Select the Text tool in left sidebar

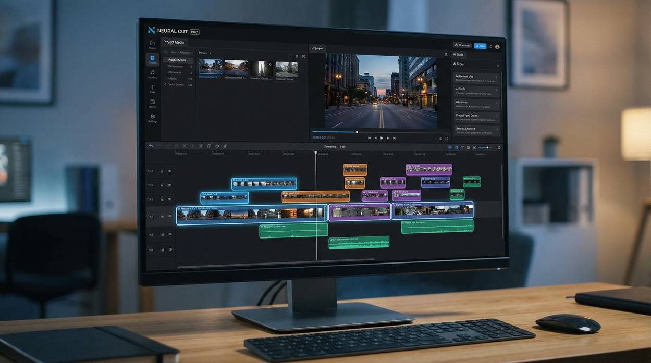(152, 87)
